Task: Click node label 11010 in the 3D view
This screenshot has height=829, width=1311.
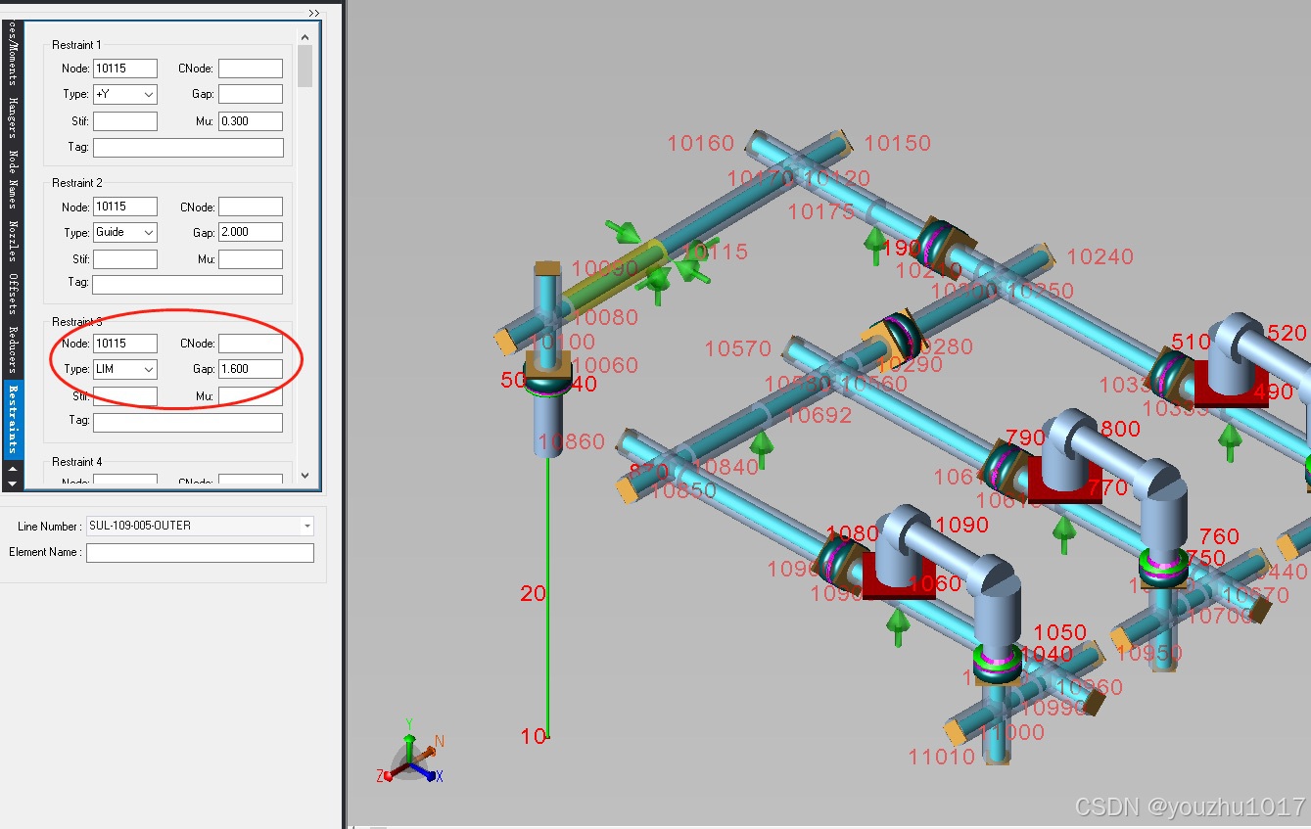Action: coord(941,757)
